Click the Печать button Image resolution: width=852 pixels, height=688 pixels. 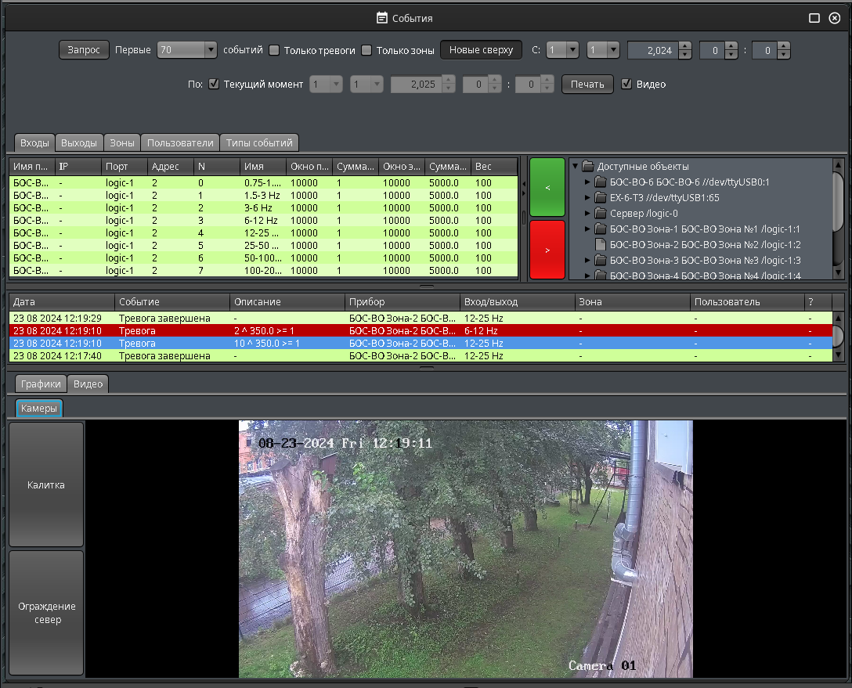coord(587,84)
